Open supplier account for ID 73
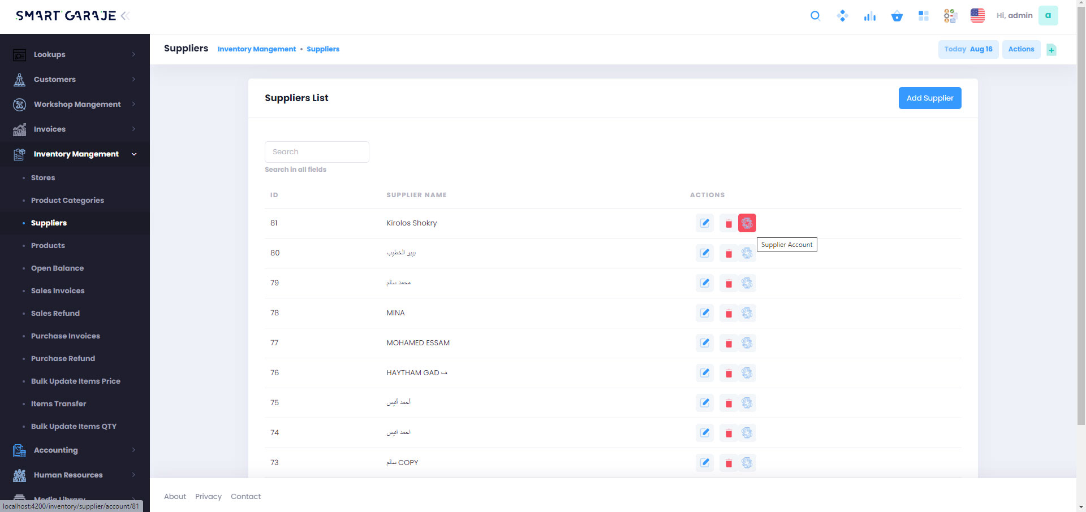The height and width of the screenshot is (512, 1086). point(747,463)
